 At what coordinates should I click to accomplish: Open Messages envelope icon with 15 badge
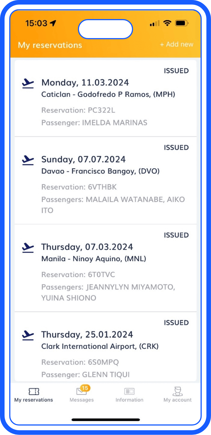tap(82, 391)
